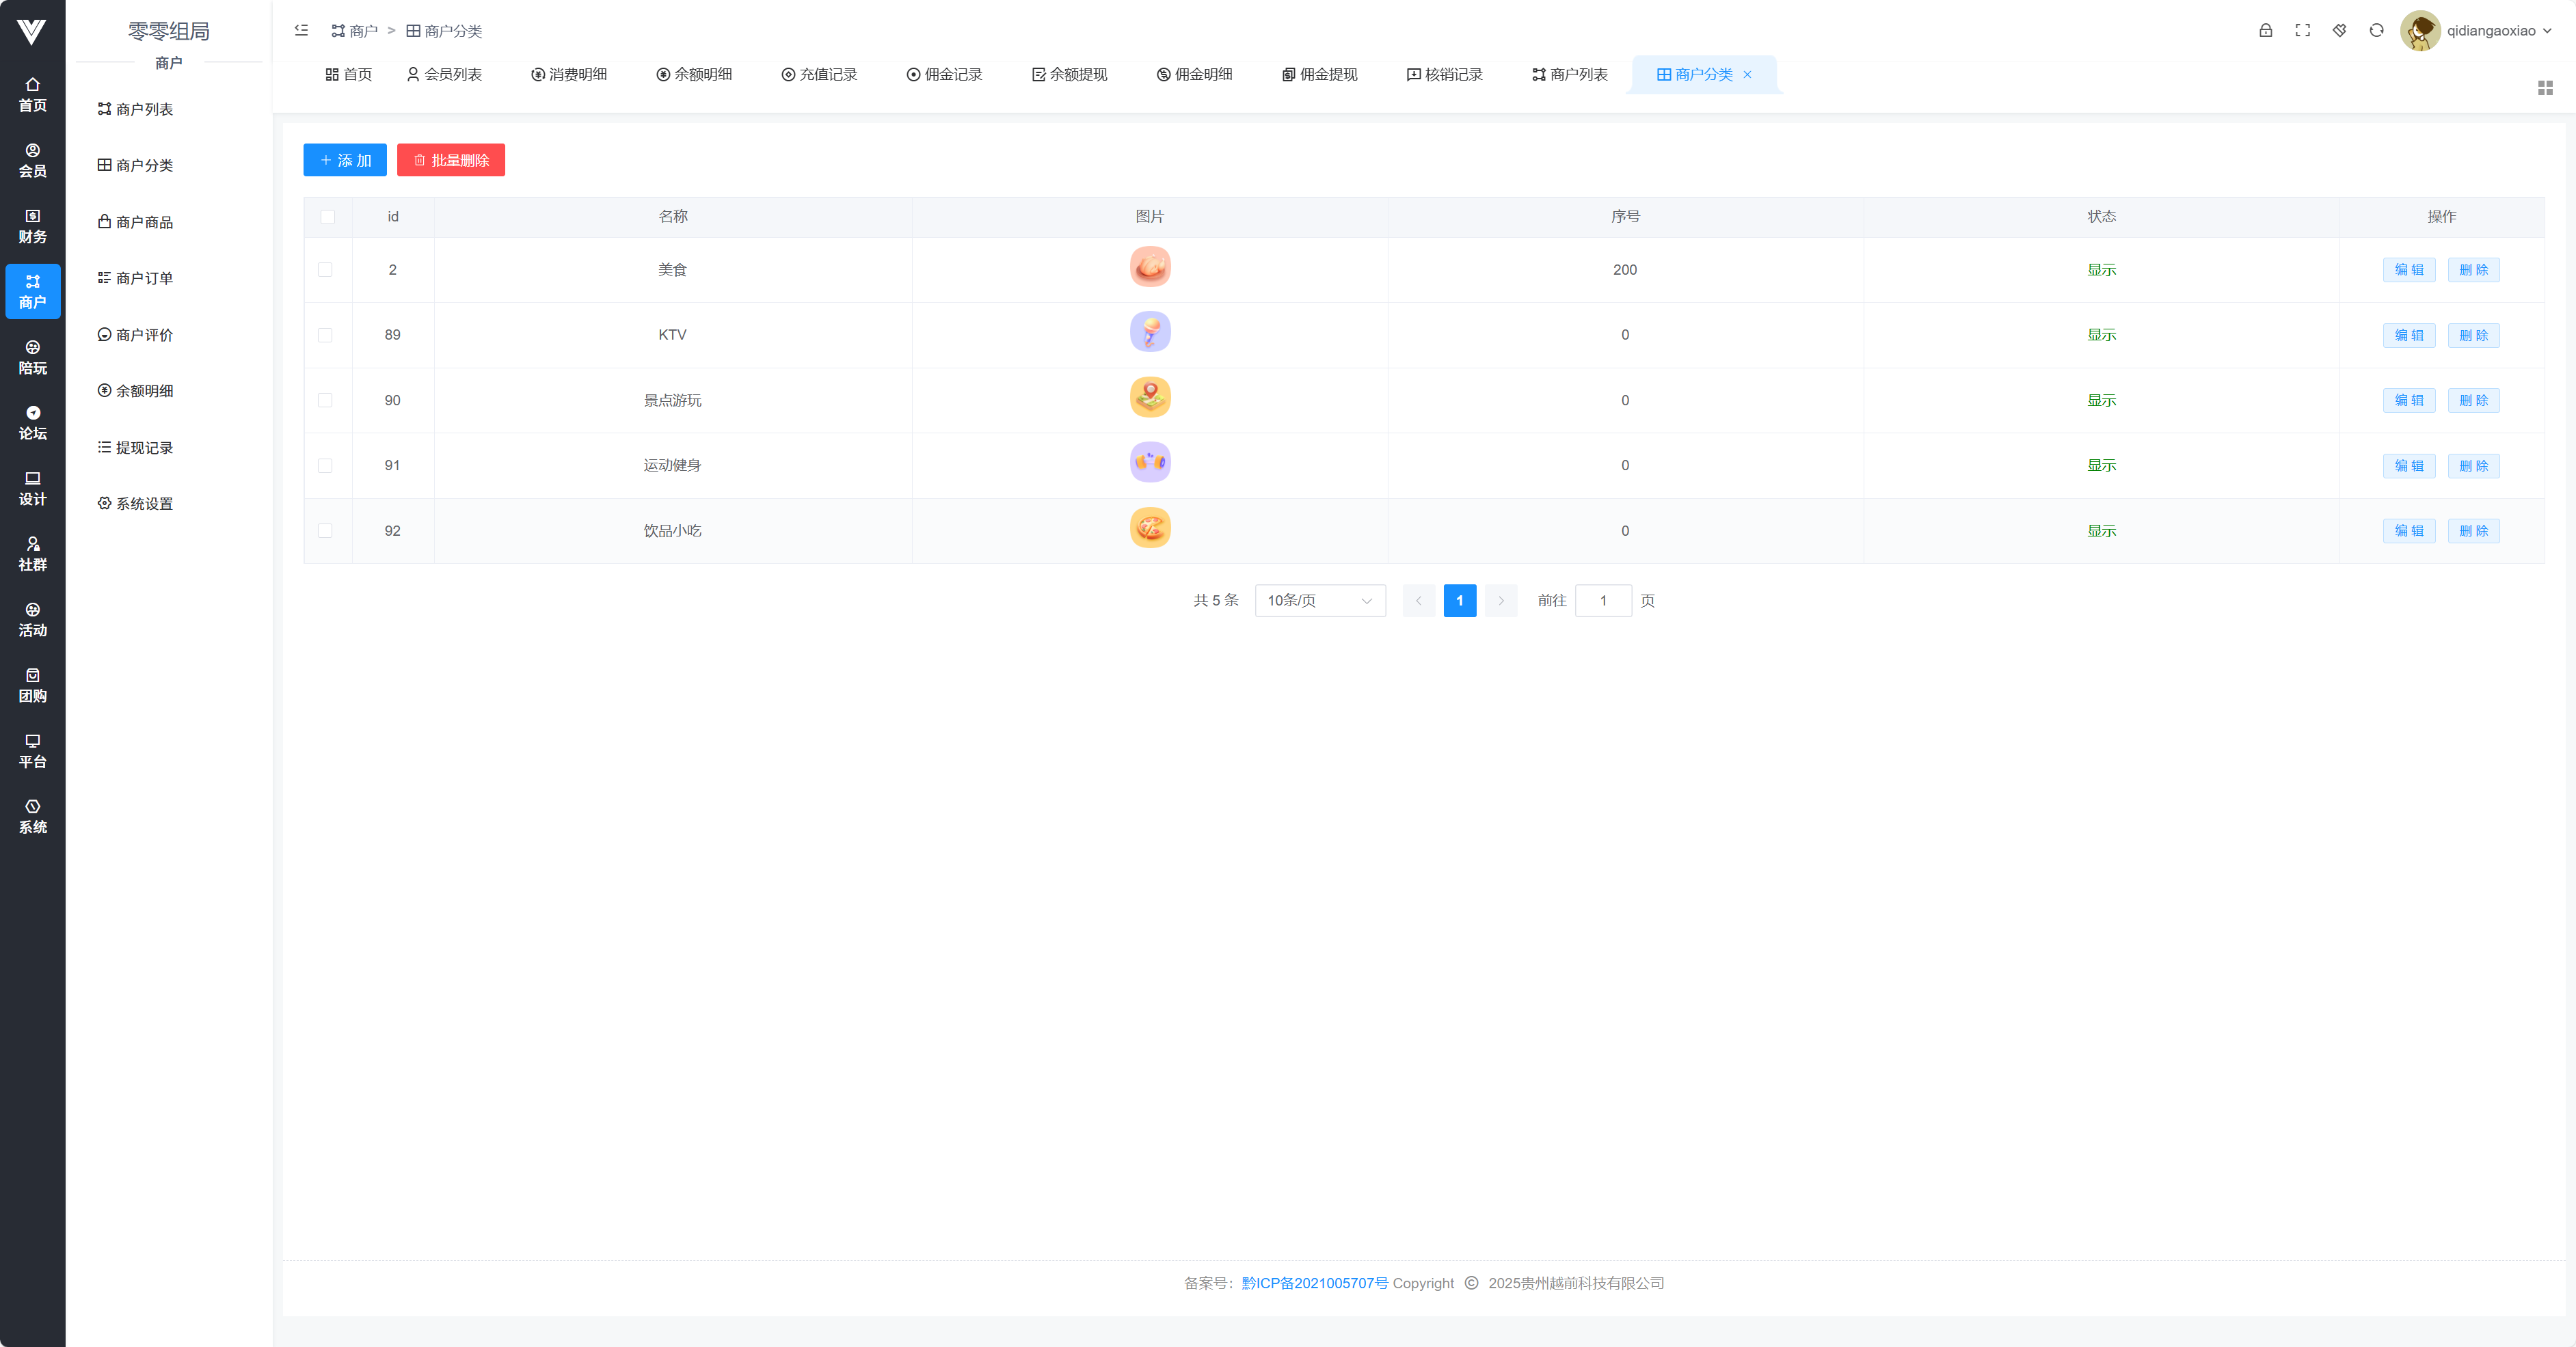Open 商户订单 in the side menu
The height and width of the screenshot is (1347, 2576).
(144, 278)
